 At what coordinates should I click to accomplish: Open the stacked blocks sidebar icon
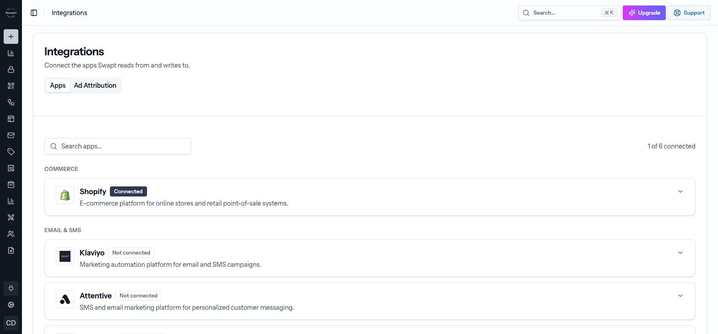click(11, 168)
